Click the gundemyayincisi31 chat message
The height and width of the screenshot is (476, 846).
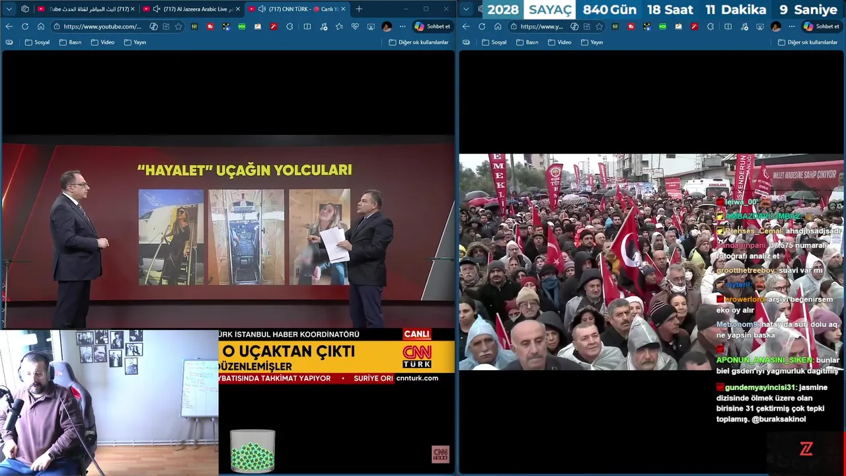point(771,403)
